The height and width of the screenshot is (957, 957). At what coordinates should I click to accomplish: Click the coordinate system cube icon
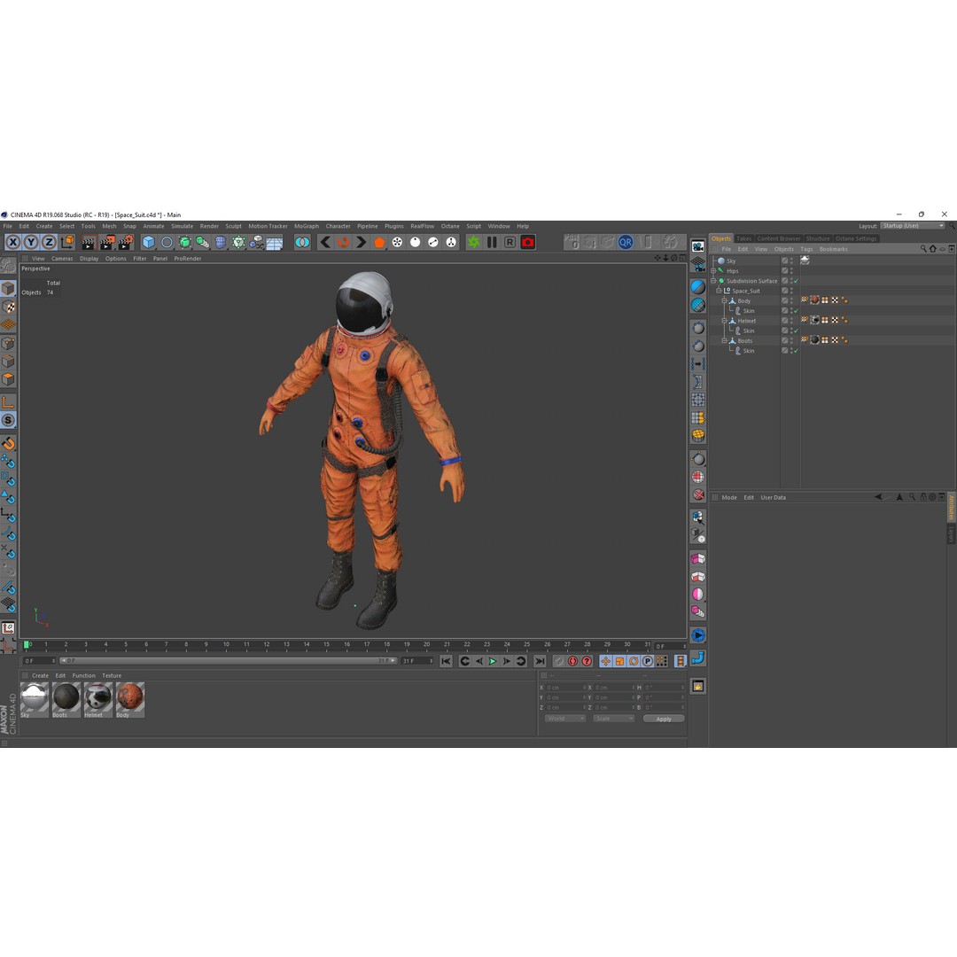click(67, 242)
